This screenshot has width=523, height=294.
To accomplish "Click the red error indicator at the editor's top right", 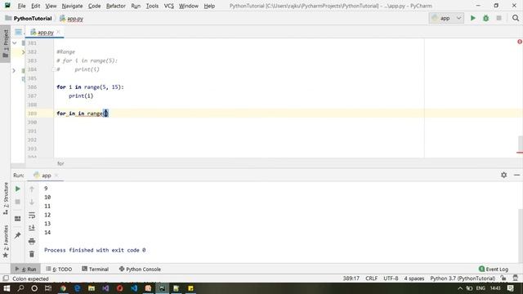I will tap(520, 42).
